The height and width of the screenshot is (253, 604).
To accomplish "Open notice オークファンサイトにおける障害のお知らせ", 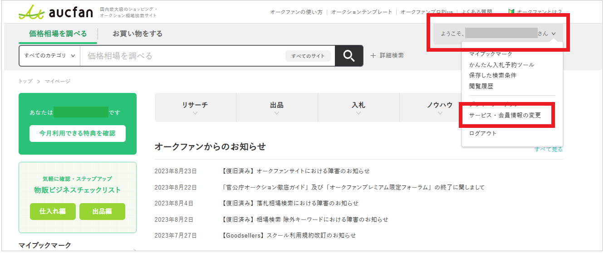I will point(295,171).
